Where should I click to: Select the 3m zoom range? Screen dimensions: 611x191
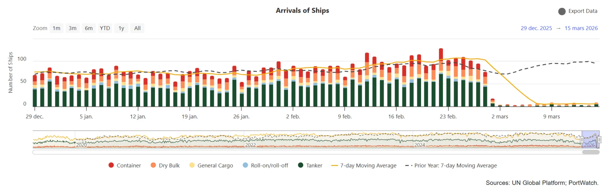[x=73, y=28]
